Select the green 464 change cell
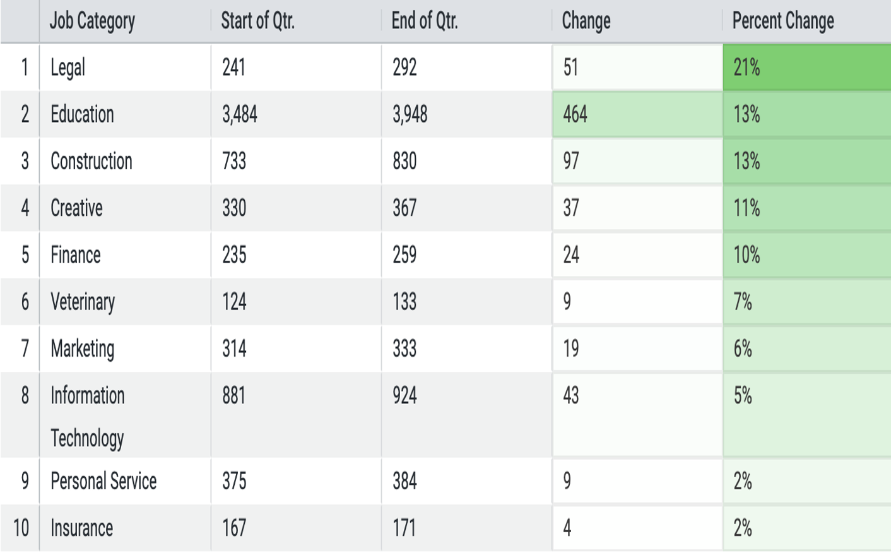Screen dimensions: 891x553 tap(637, 114)
